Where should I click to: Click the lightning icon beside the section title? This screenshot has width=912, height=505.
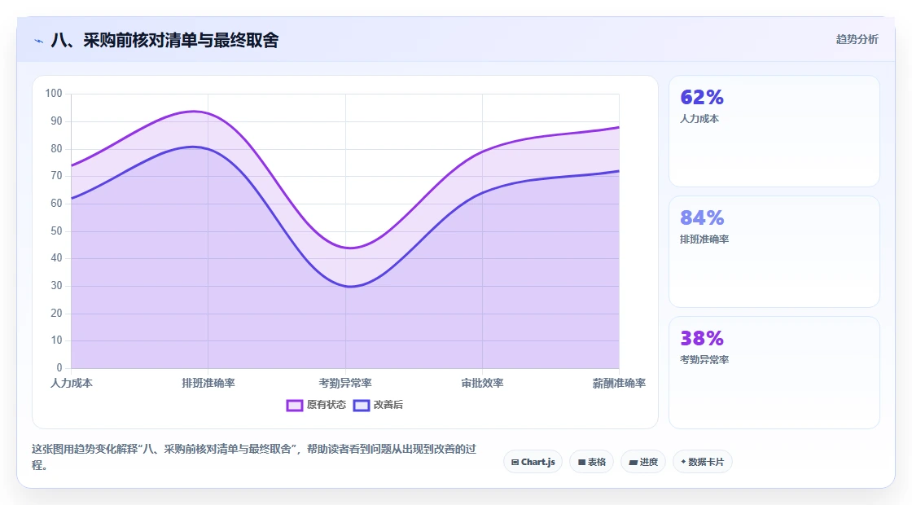click(x=39, y=41)
